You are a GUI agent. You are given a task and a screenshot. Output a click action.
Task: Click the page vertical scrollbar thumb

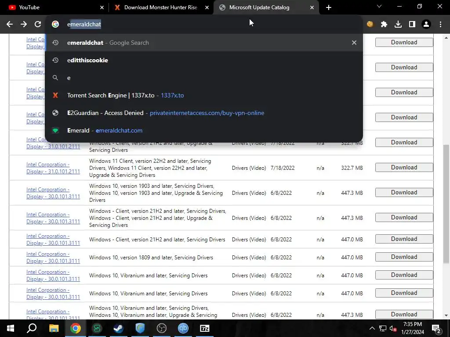point(446,204)
